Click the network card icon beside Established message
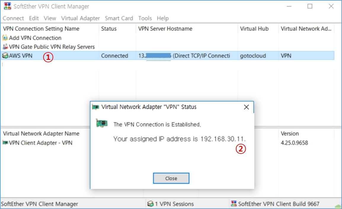The width and height of the screenshot is (342, 209). [102, 123]
